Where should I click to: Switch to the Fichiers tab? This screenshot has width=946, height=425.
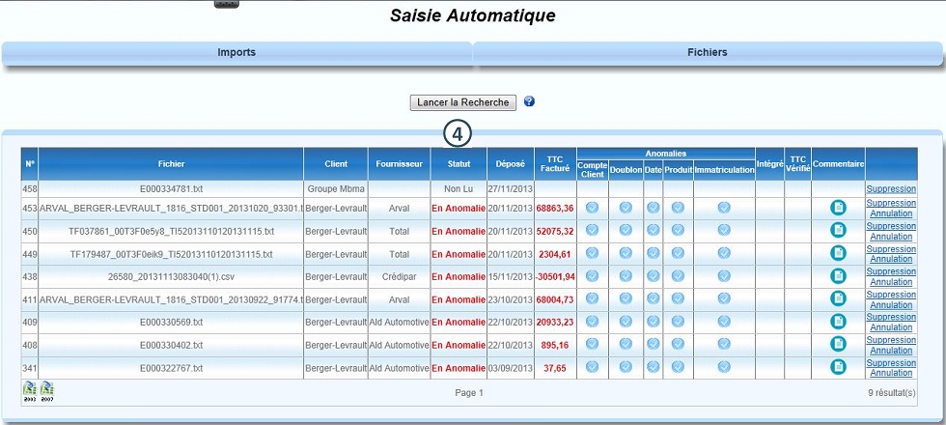click(708, 52)
